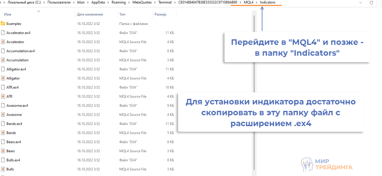This screenshot has width=382, height=176.
Task: Open the Examples folder icon
Action: pos(3,23)
